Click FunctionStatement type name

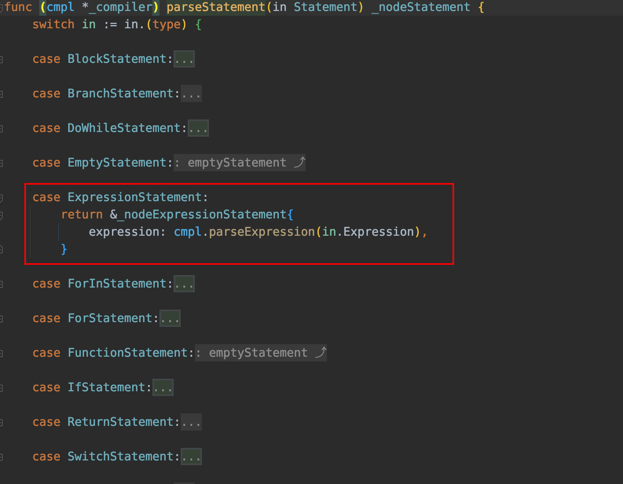click(x=128, y=353)
